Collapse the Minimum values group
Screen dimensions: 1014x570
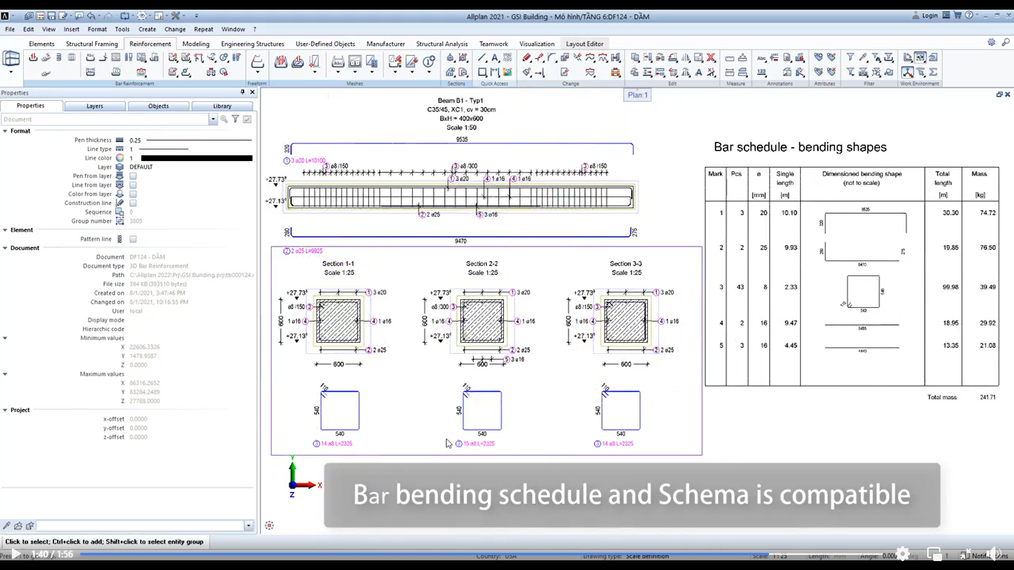click(x=5, y=338)
